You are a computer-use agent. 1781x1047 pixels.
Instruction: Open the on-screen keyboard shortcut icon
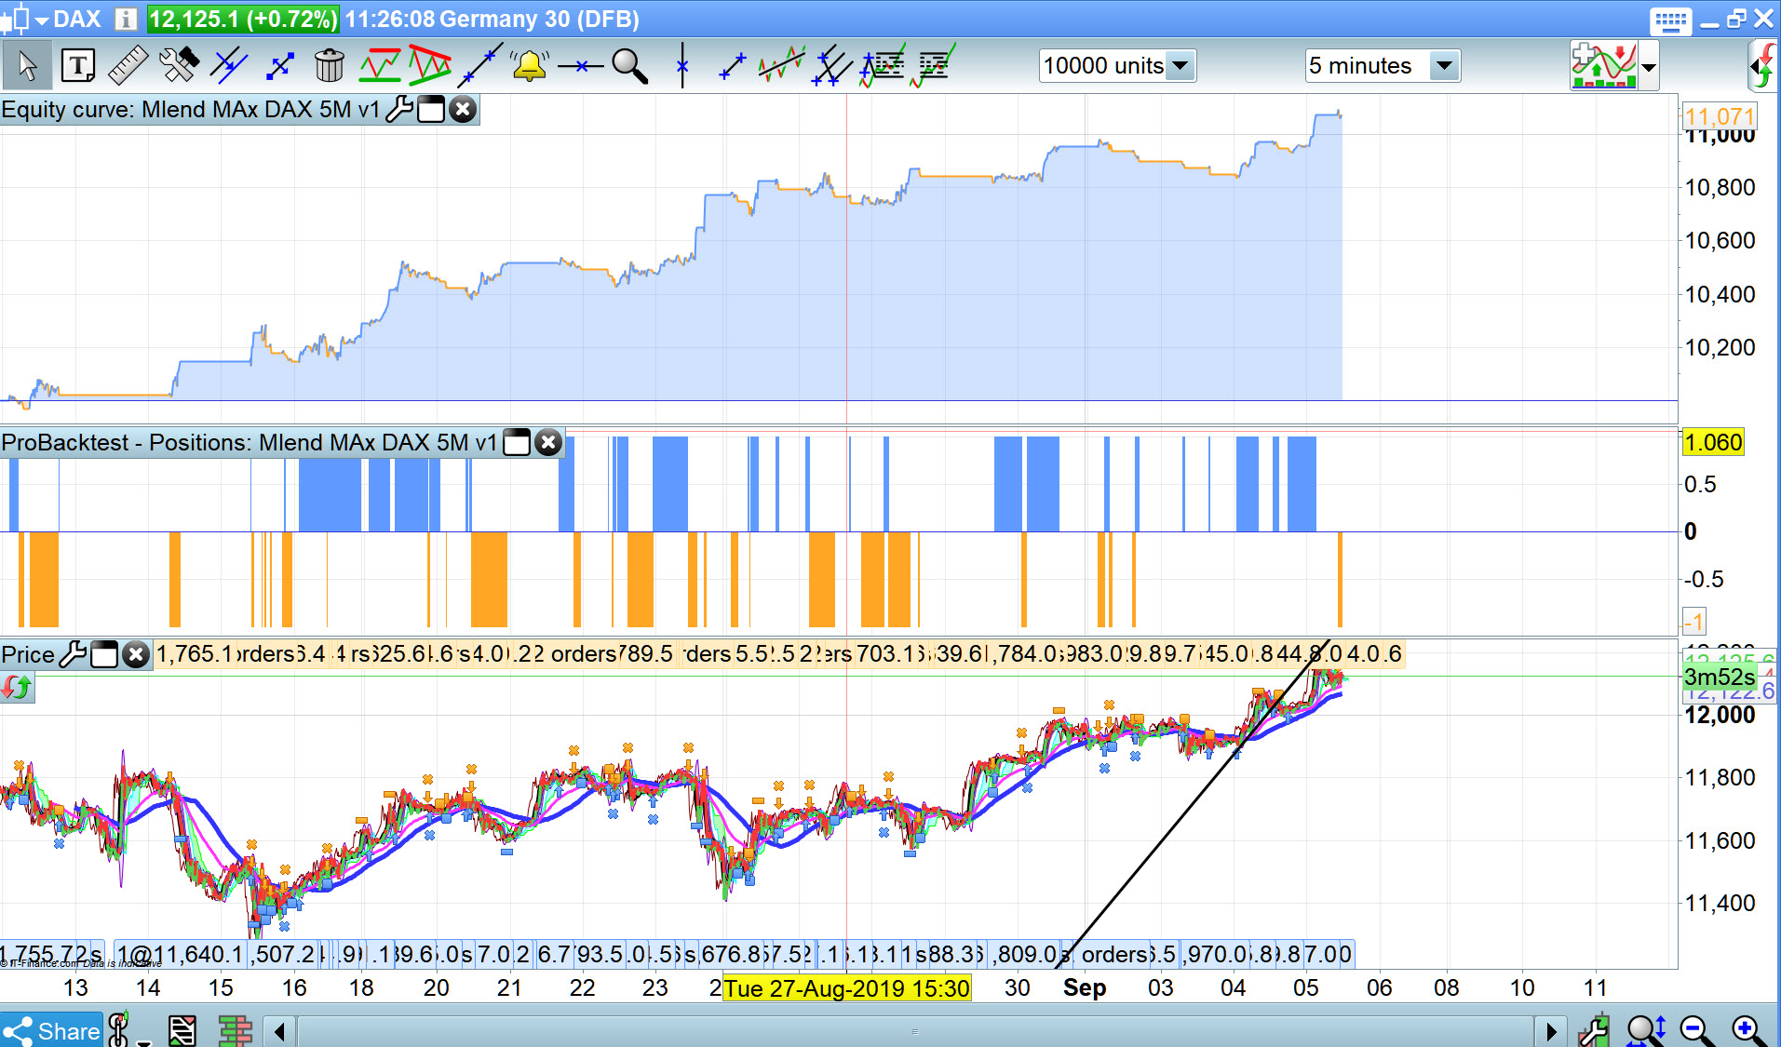point(1671,20)
